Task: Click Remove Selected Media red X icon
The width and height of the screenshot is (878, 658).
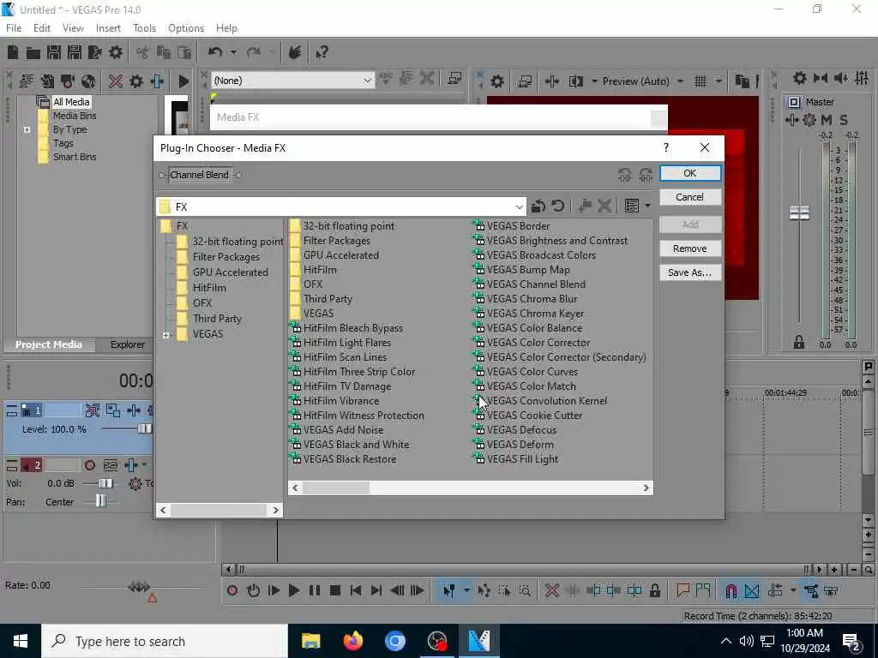Action: [x=116, y=81]
